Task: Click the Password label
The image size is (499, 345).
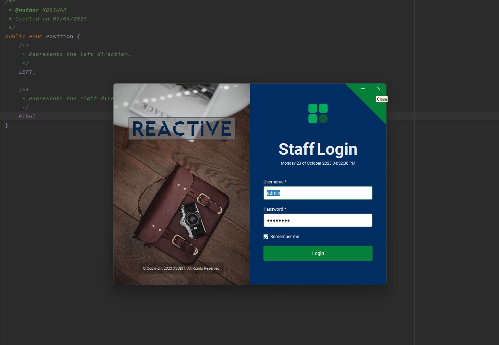Action: tap(275, 209)
